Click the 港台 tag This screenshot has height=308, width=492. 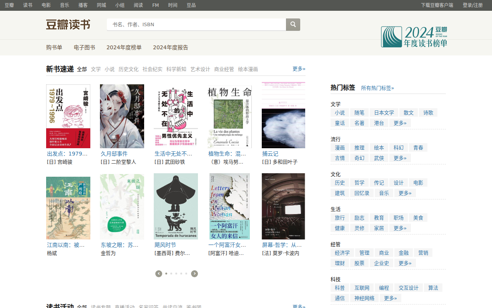(x=379, y=123)
